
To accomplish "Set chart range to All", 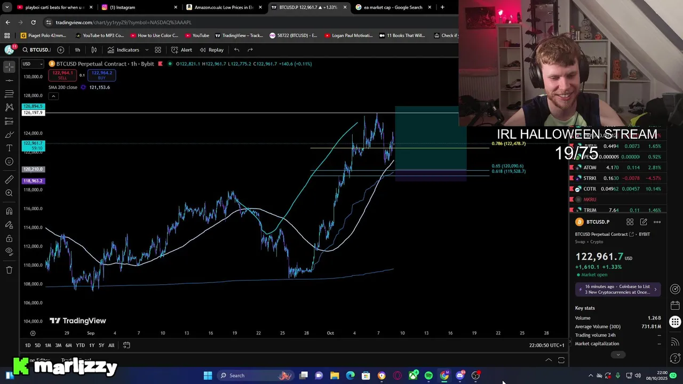I will pyautogui.click(x=111, y=345).
